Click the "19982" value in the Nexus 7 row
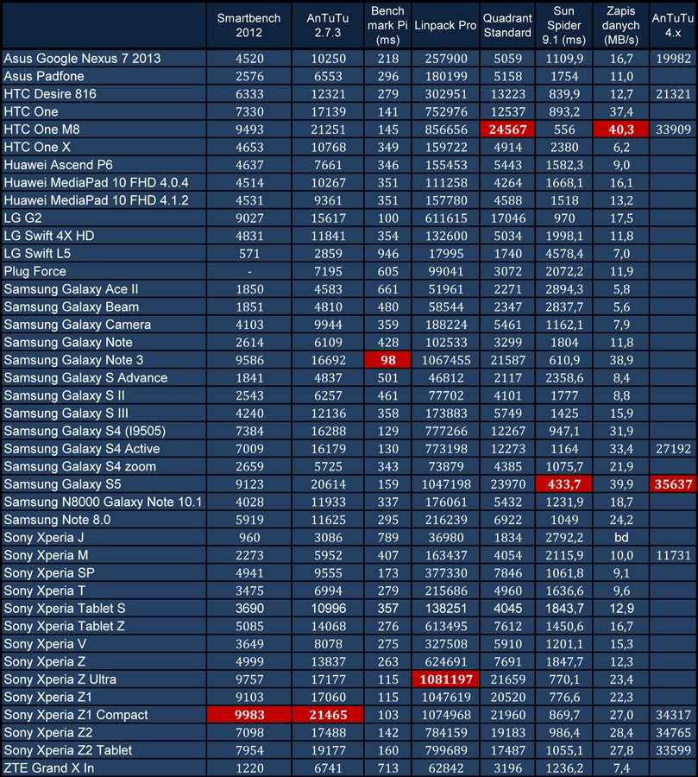698x777 pixels. (673, 59)
